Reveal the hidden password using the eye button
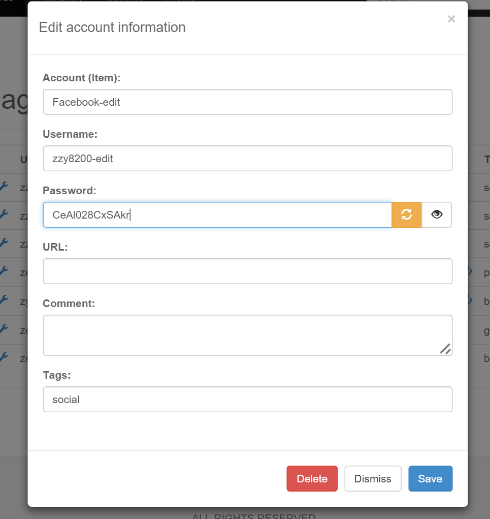This screenshot has height=519, width=490. click(x=437, y=215)
